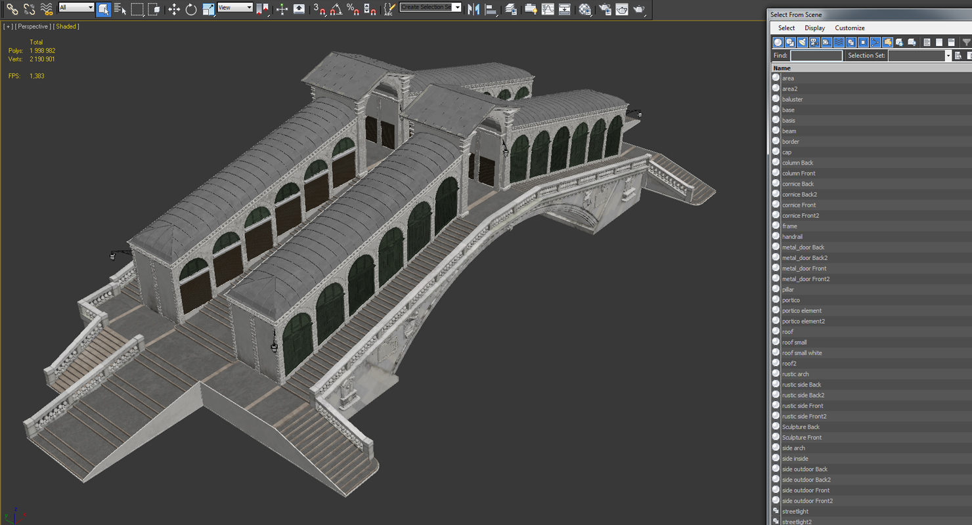Open the Manage Layers dialog
The width and height of the screenshot is (972, 525).
[x=510, y=9]
